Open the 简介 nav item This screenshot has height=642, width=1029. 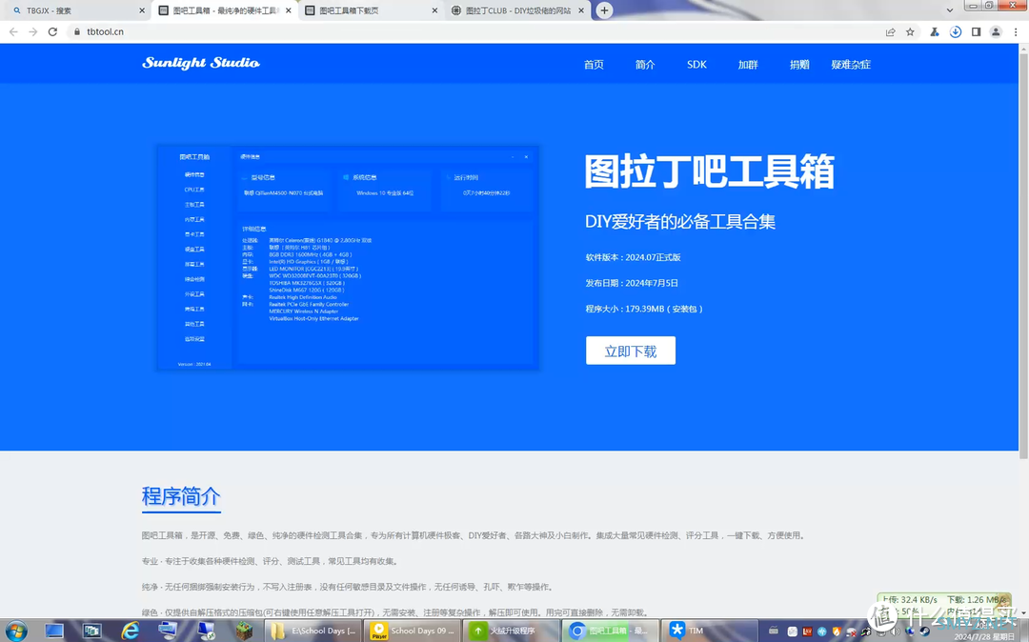click(x=645, y=64)
